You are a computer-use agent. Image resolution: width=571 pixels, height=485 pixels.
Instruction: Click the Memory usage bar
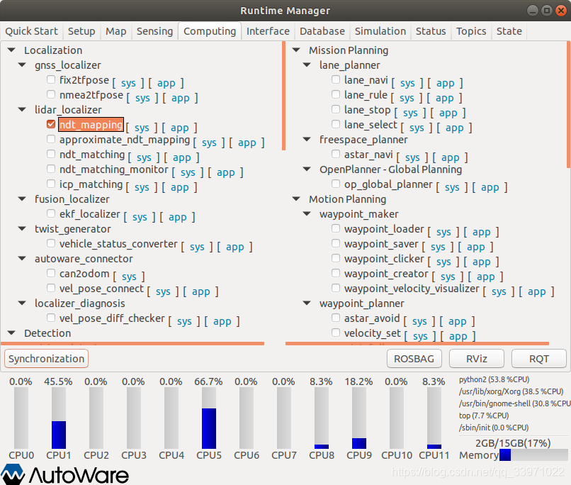pos(533,455)
